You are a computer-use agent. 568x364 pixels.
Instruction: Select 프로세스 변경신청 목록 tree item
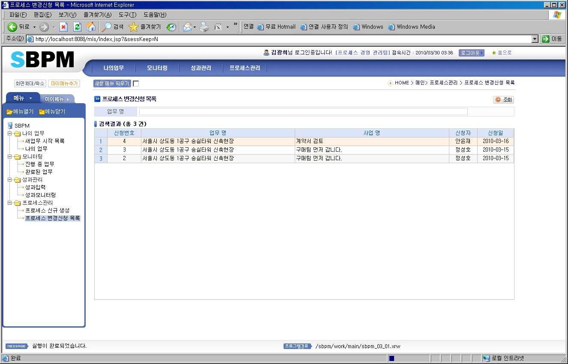tap(52, 218)
